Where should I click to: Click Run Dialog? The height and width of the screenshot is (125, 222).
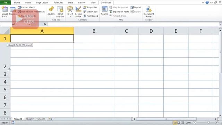coord(91,16)
